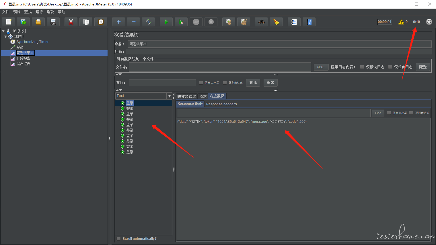Viewport: 436px width, 245px height.
Task: Switch to 响应数据 tab
Action: (x=217, y=96)
